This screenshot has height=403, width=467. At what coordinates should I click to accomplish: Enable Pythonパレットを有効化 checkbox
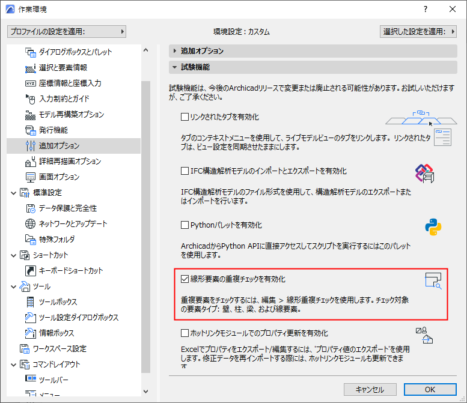click(185, 225)
